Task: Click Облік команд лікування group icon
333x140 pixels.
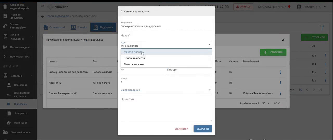Action: pyautogui.click(x=9, y=95)
